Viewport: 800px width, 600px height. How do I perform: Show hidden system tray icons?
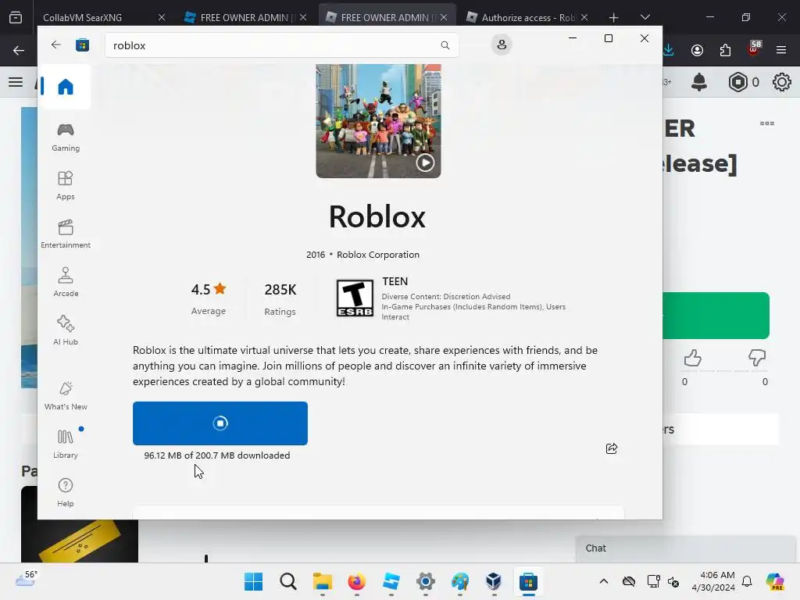(604, 581)
